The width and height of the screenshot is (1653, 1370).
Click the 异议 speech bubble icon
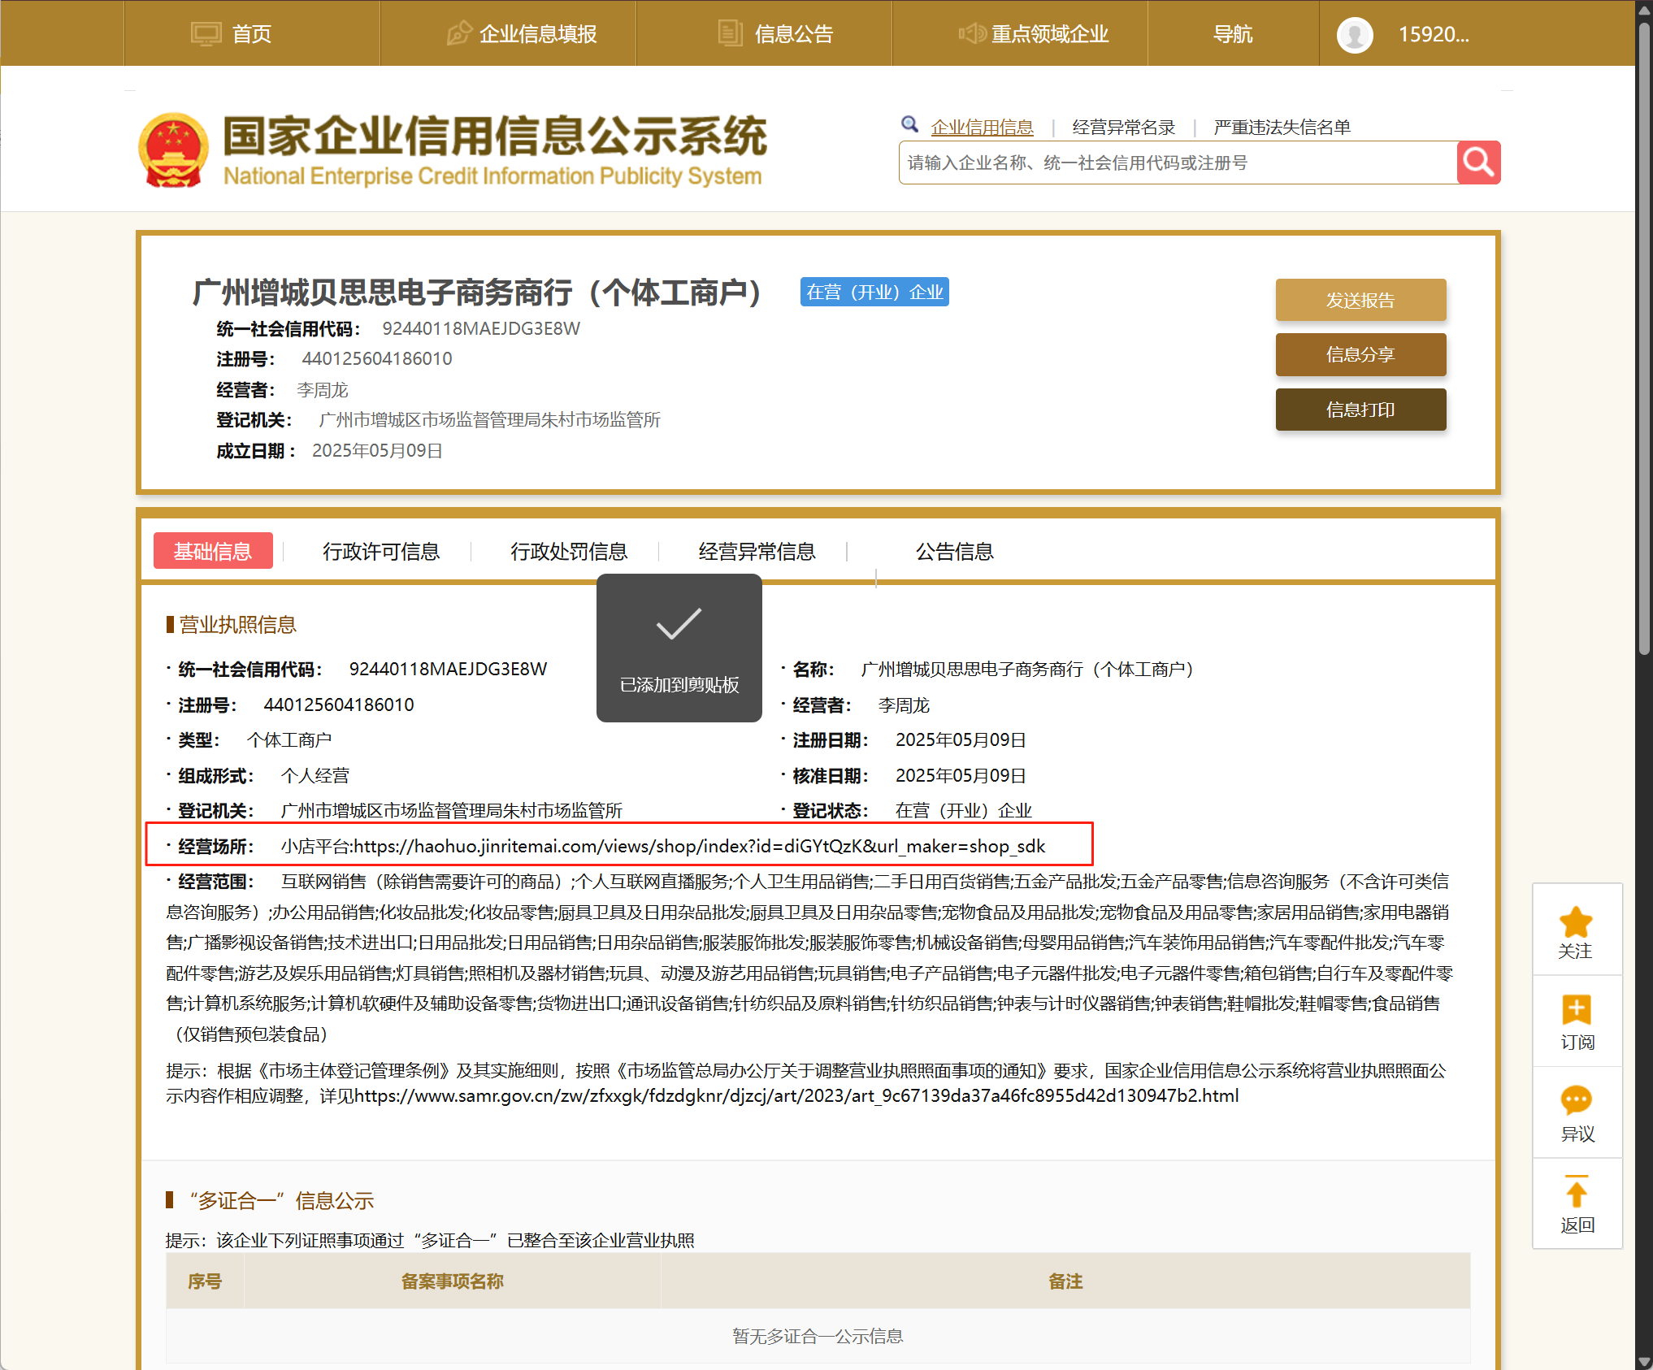click(x=1576, y=1100)
